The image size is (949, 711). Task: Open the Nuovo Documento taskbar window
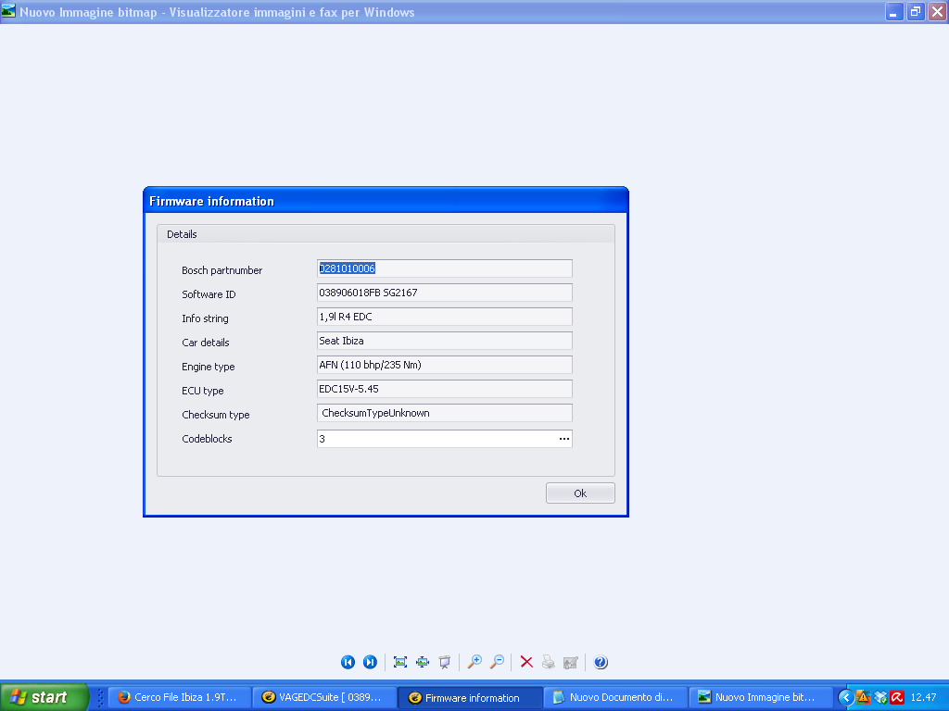tap(614, 697)
